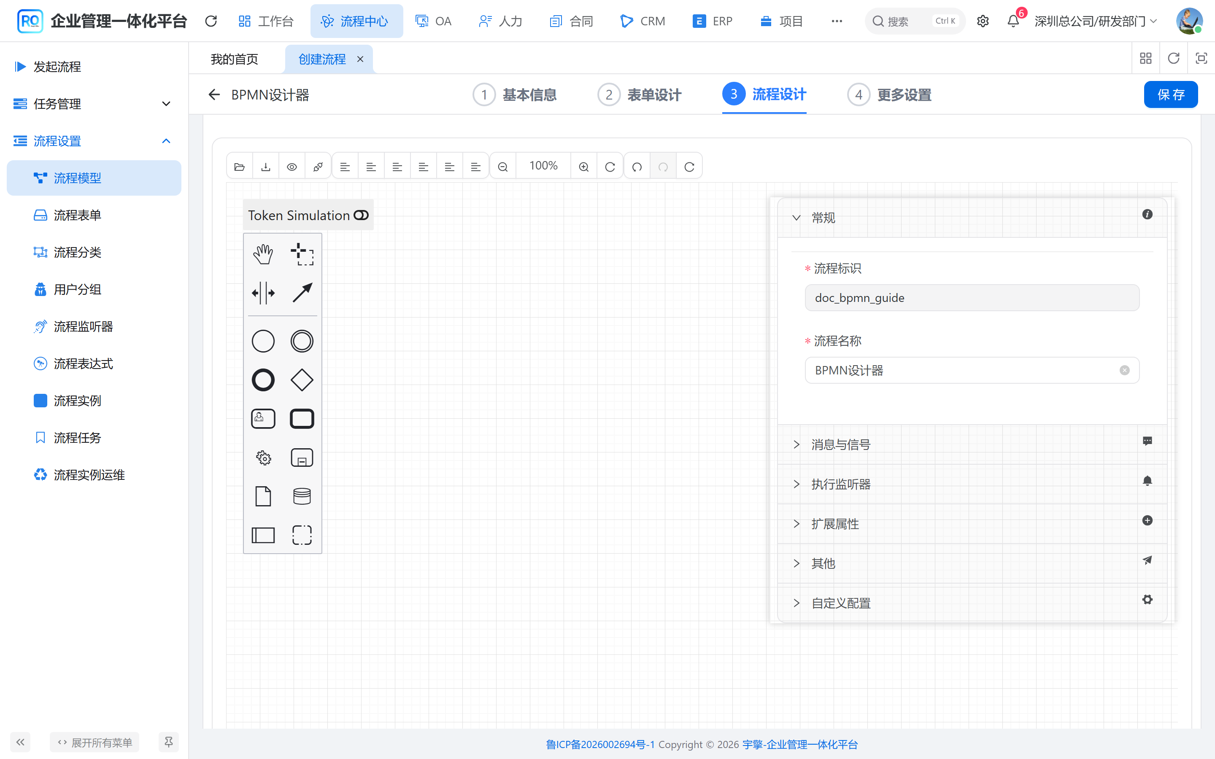The height and width of the screenshot is (759, 1215).
Task: Add a user task element
Action: point(263,419)
